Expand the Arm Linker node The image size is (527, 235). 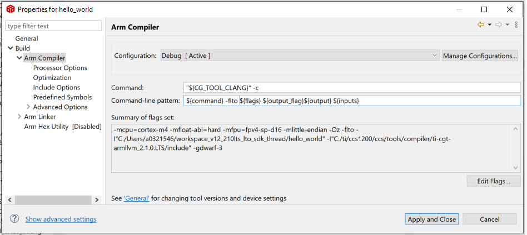click(19, 117)
